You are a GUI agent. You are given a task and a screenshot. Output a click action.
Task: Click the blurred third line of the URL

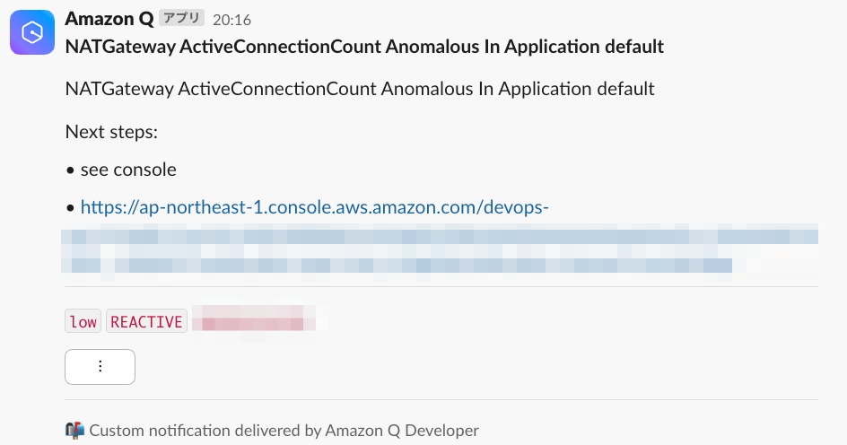(x=397, y=266)
